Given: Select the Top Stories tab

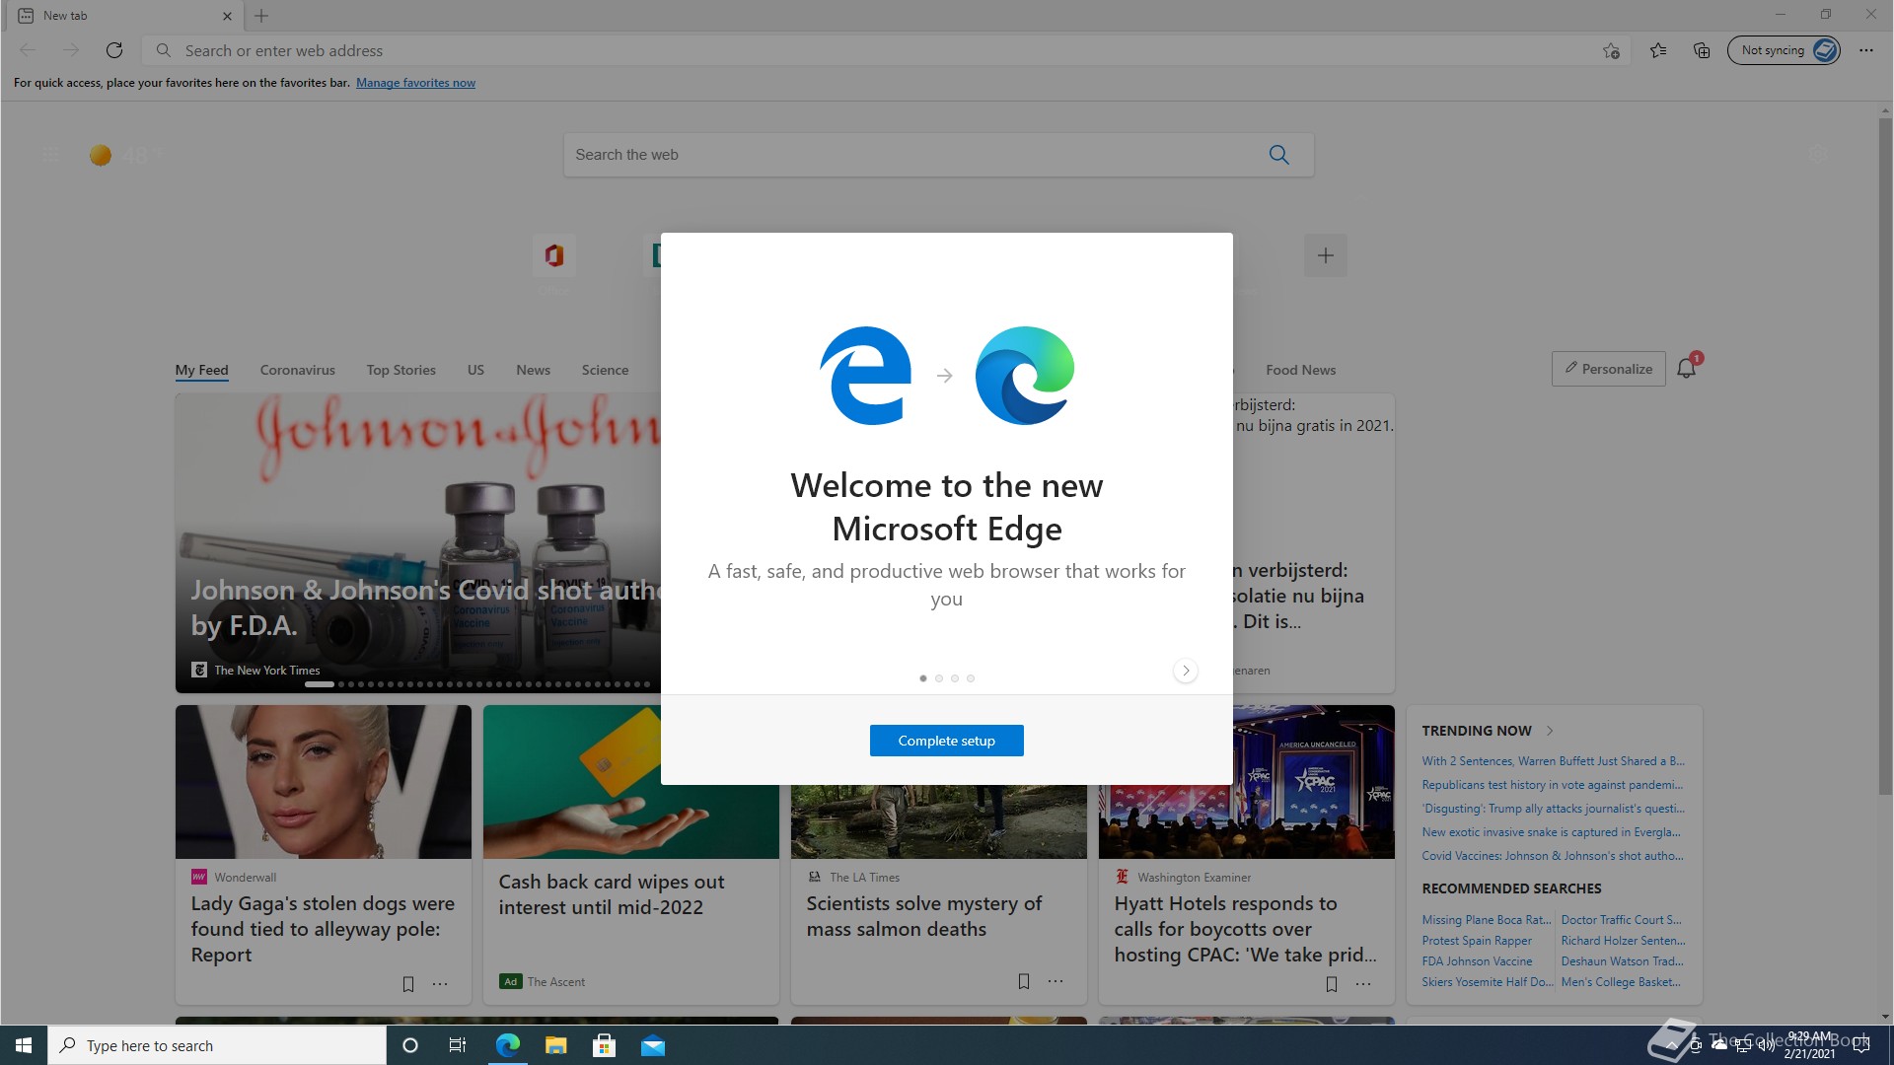Looking at the screenshot, I should pyautogui.click(x=401, y=370).
